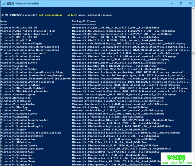195x166 pixels.
Task: Click the WindowsFeedback_10.0.10532.0 package full name
Action: click(126, 85)
